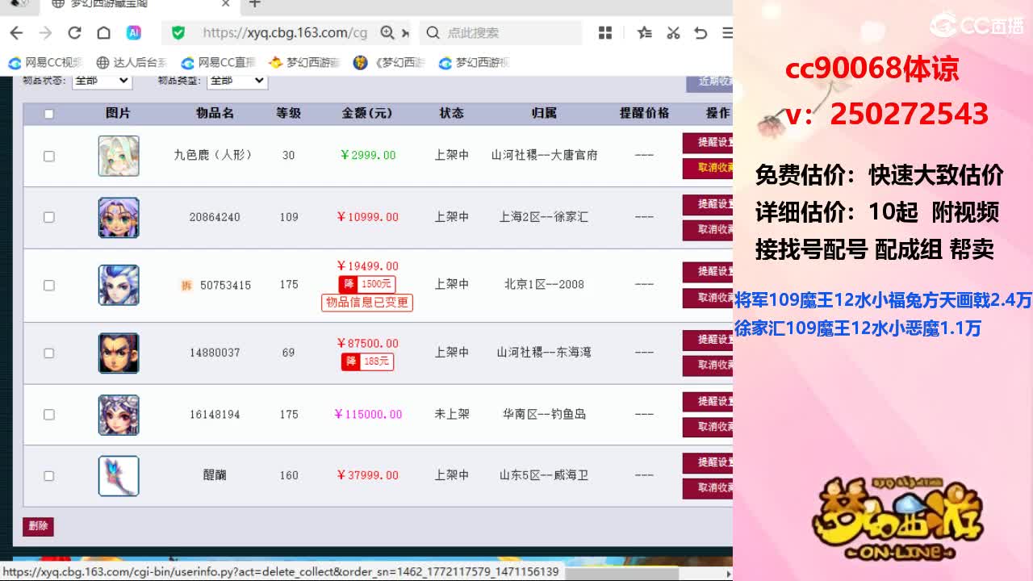Click the 点此搜索 search box

pyautogui.click(x=500, y=33)
